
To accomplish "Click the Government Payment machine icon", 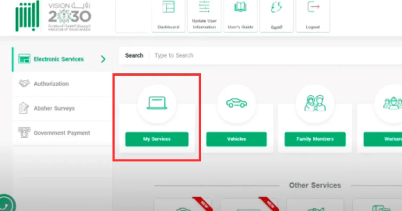I will pyautogui.click(x=24, y=133).
